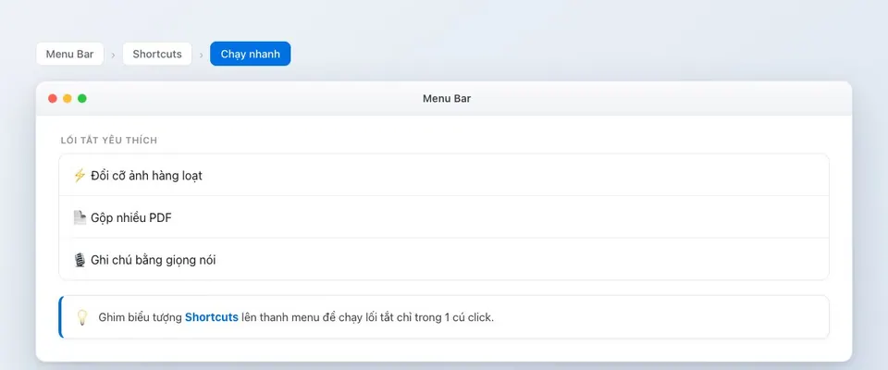This screenshot has width=888, height=370.
Task: Maximize the window with the green button
Action: [x=82, y=99]
